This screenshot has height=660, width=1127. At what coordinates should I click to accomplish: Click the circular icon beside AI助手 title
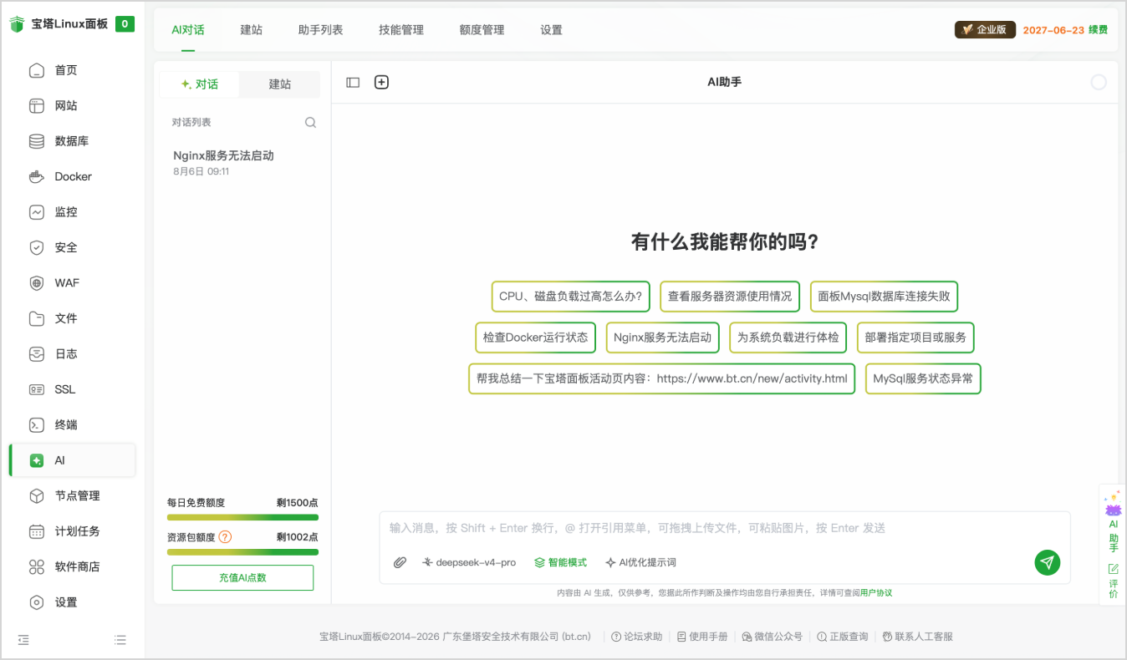pyautogui.click(x=1099, y=82)
